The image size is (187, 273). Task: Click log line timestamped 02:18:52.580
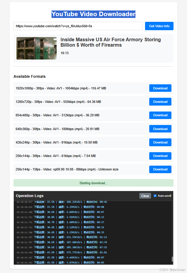click(60, 212)
